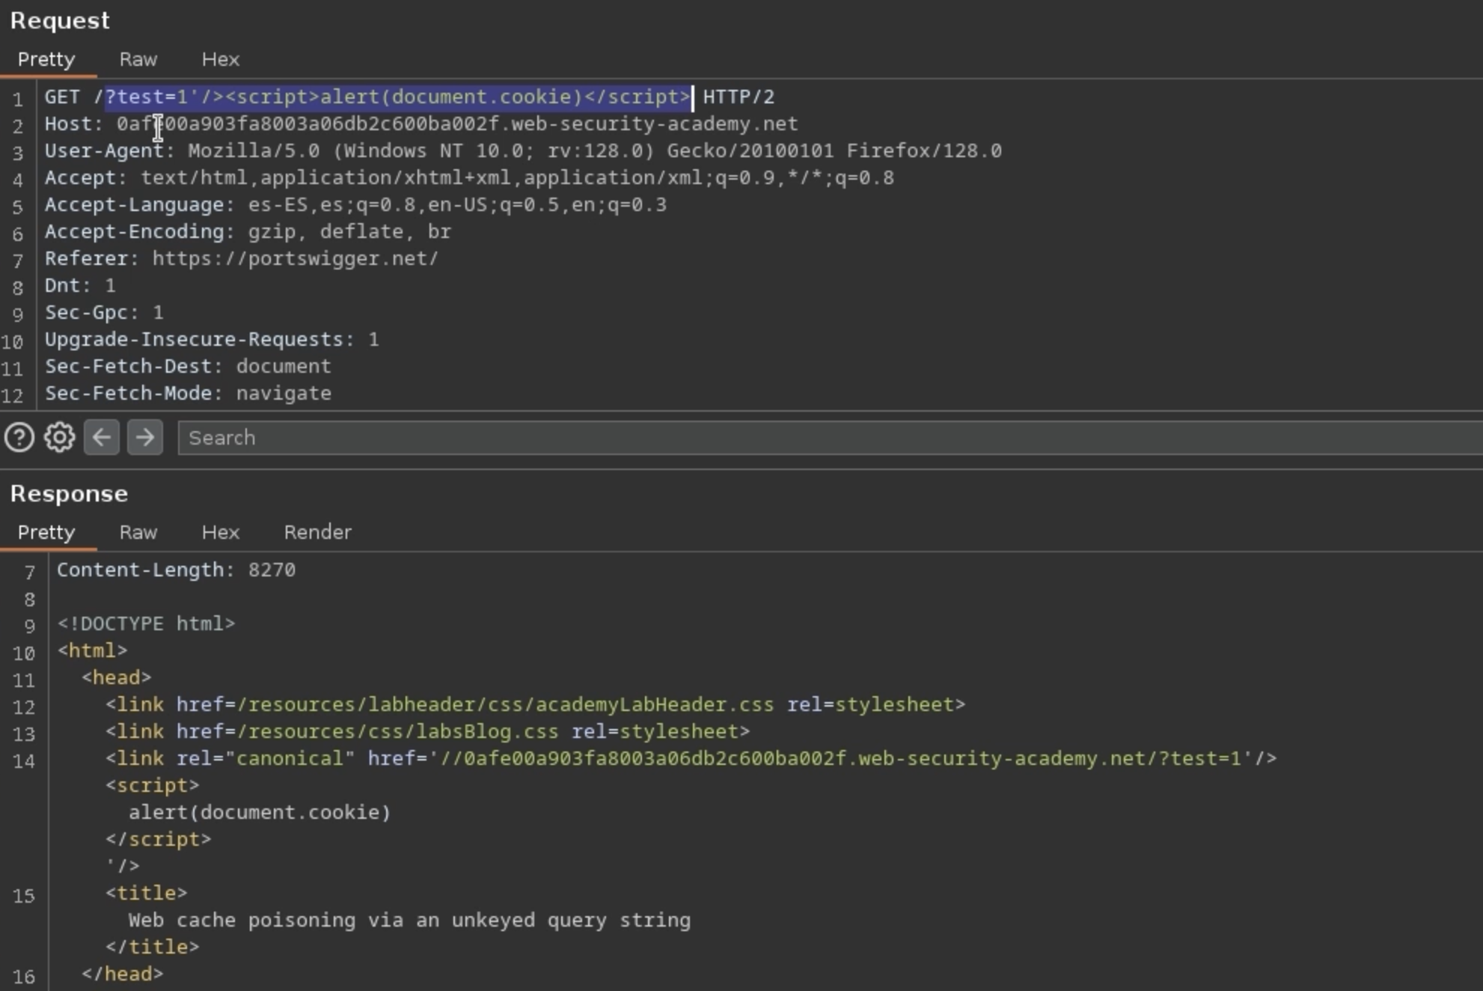Click the alert(document.cookie) line in response

pyautogui.click(x=259, y=813)
